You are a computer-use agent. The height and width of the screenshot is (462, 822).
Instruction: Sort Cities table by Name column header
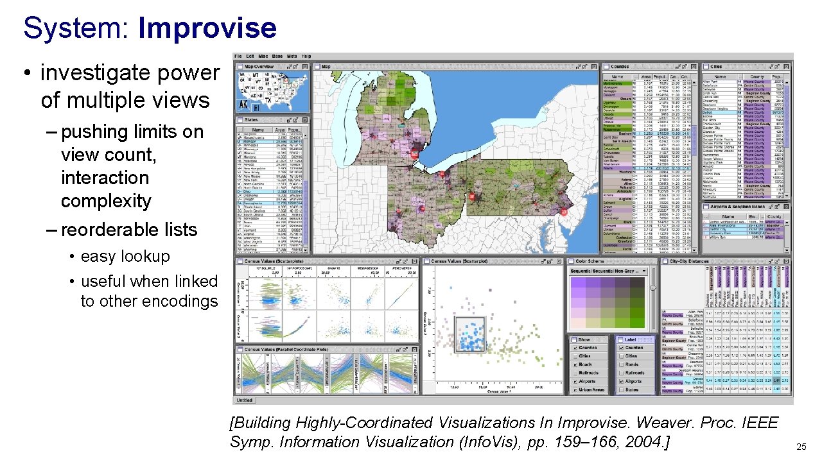(720, 76)
